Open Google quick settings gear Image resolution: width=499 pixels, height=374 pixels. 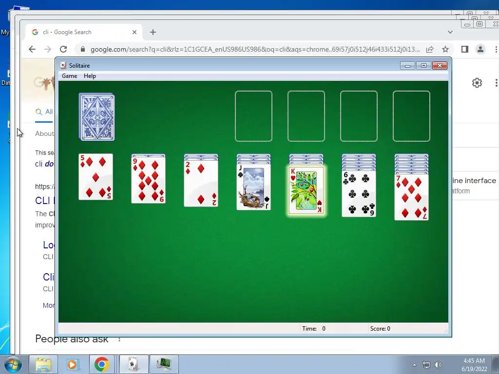coord(477,83)
